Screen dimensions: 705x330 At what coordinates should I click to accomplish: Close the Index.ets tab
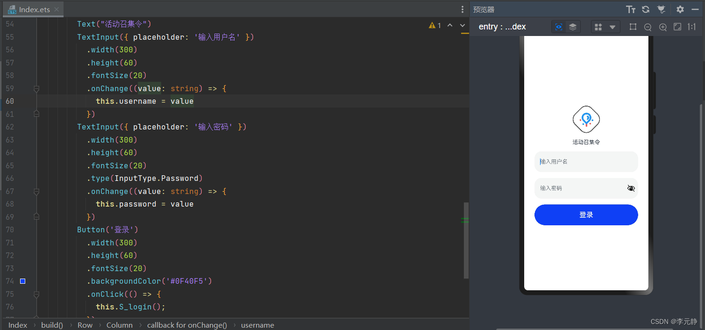[57, 10]
